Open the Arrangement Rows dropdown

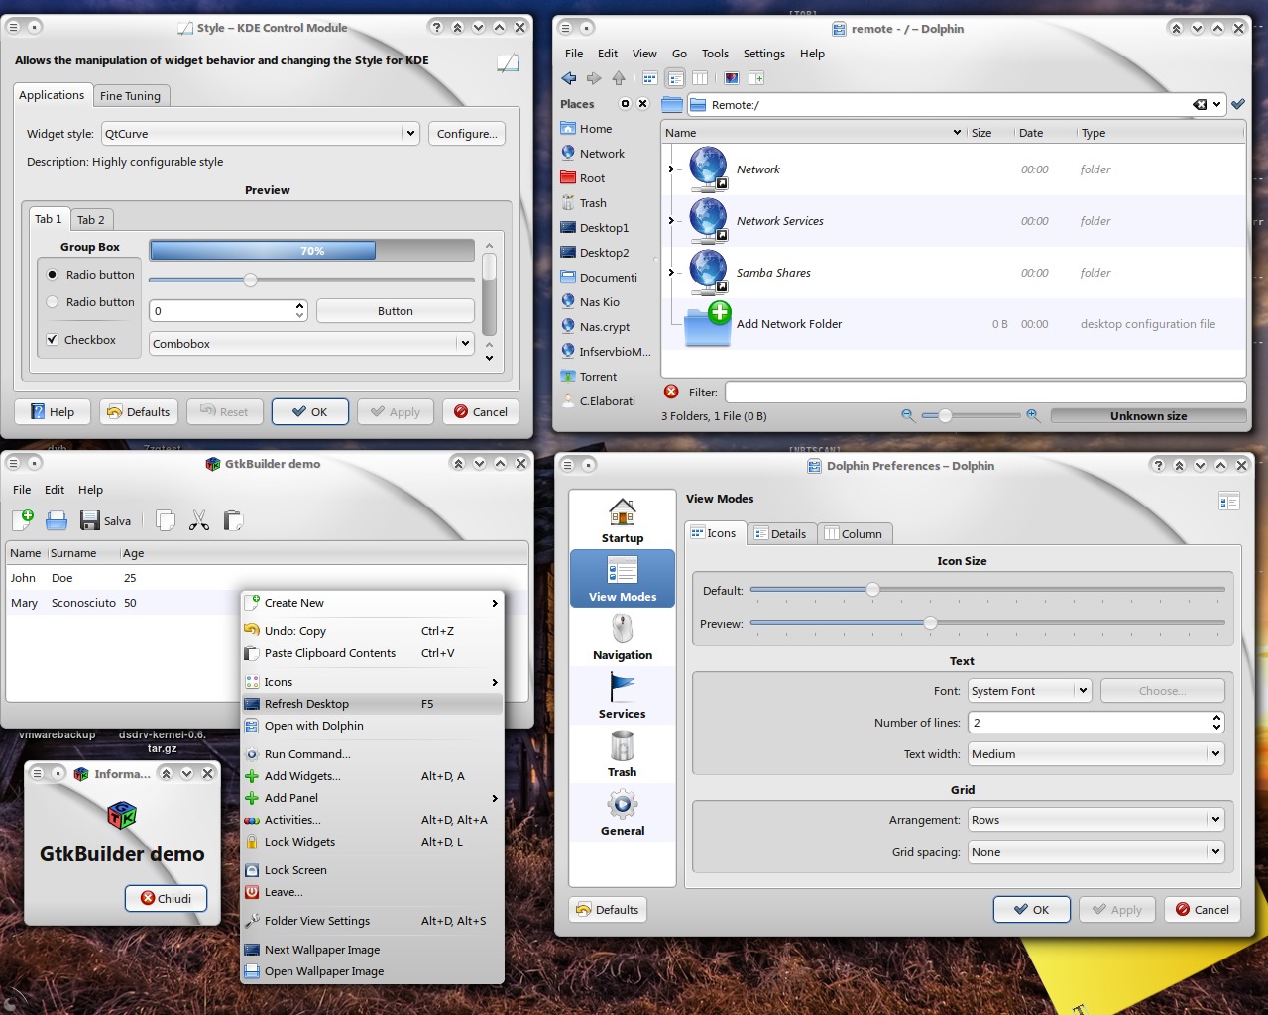click(x=1096, y=820)
